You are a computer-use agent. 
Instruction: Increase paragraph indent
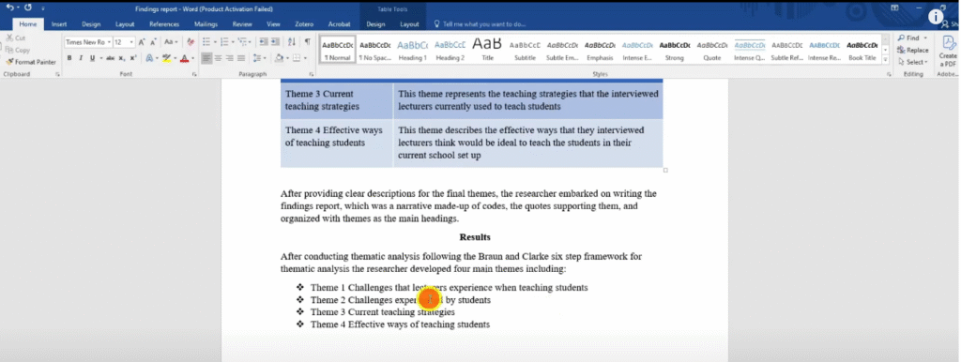click(x=275, y=42)
